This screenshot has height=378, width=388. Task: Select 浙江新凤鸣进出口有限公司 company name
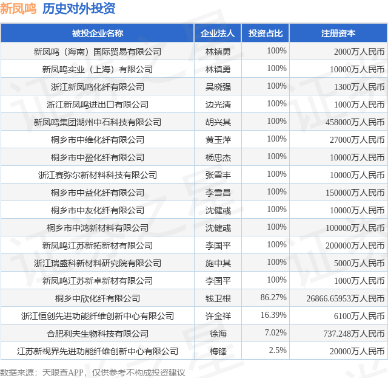coord(98,105)
